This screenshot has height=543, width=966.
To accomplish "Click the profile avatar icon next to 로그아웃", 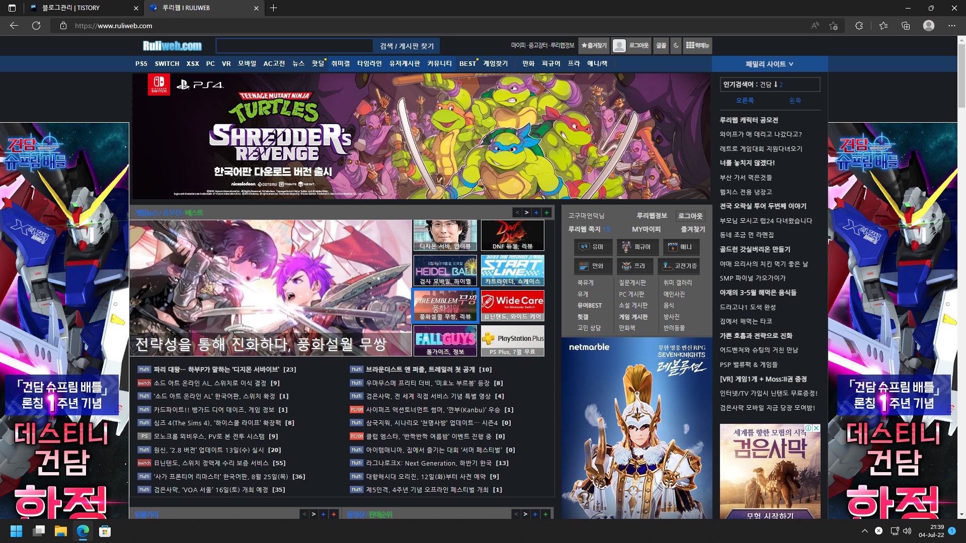I will pos(619,46).
